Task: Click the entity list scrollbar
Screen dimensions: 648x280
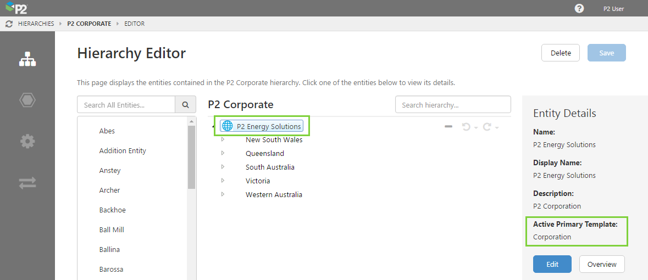Action: [x=191, y=159]
